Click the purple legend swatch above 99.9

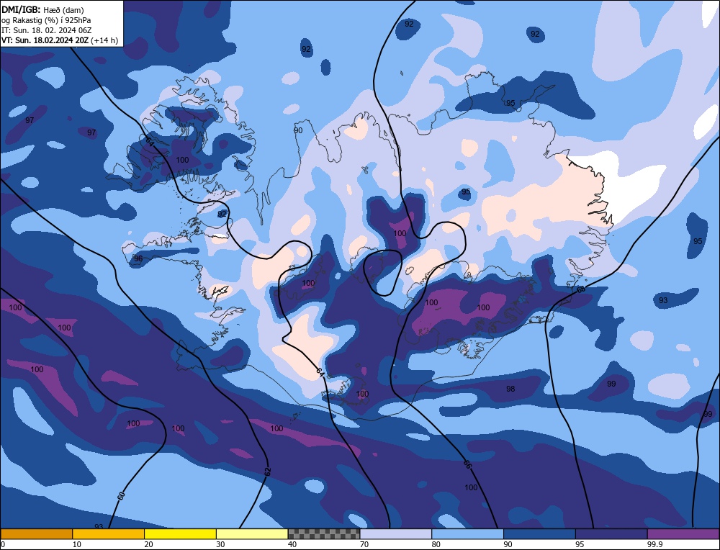pyautogui.click(x=683, y=533)
